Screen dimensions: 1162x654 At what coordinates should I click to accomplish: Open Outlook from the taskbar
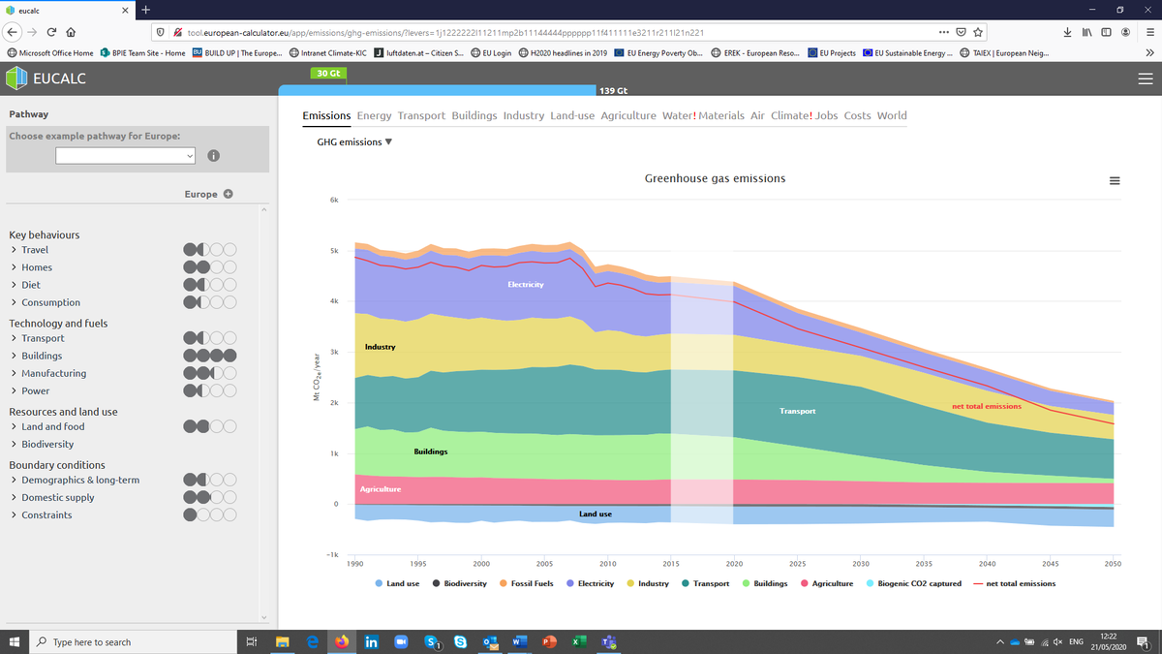tap(489, 642)
